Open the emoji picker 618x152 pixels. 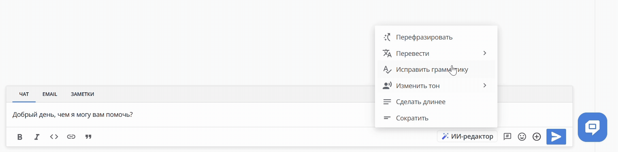click(522, 137)
